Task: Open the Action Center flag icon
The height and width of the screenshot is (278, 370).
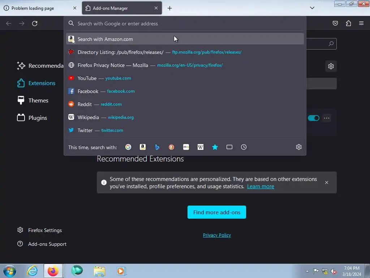Action: (x=316, y=271)
